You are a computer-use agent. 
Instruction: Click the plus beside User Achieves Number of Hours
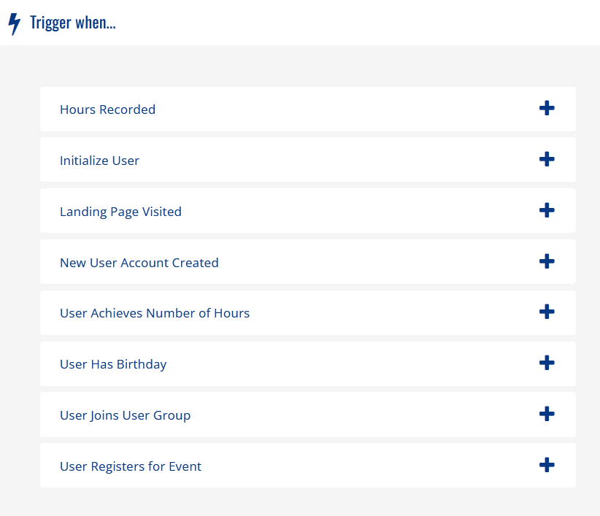pos(547,312)
